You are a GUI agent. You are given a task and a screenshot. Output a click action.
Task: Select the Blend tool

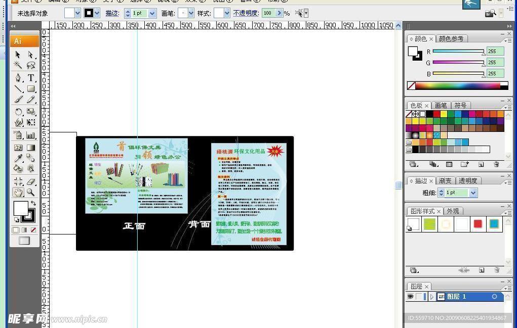pyautogui.click(x=31, y=158)
